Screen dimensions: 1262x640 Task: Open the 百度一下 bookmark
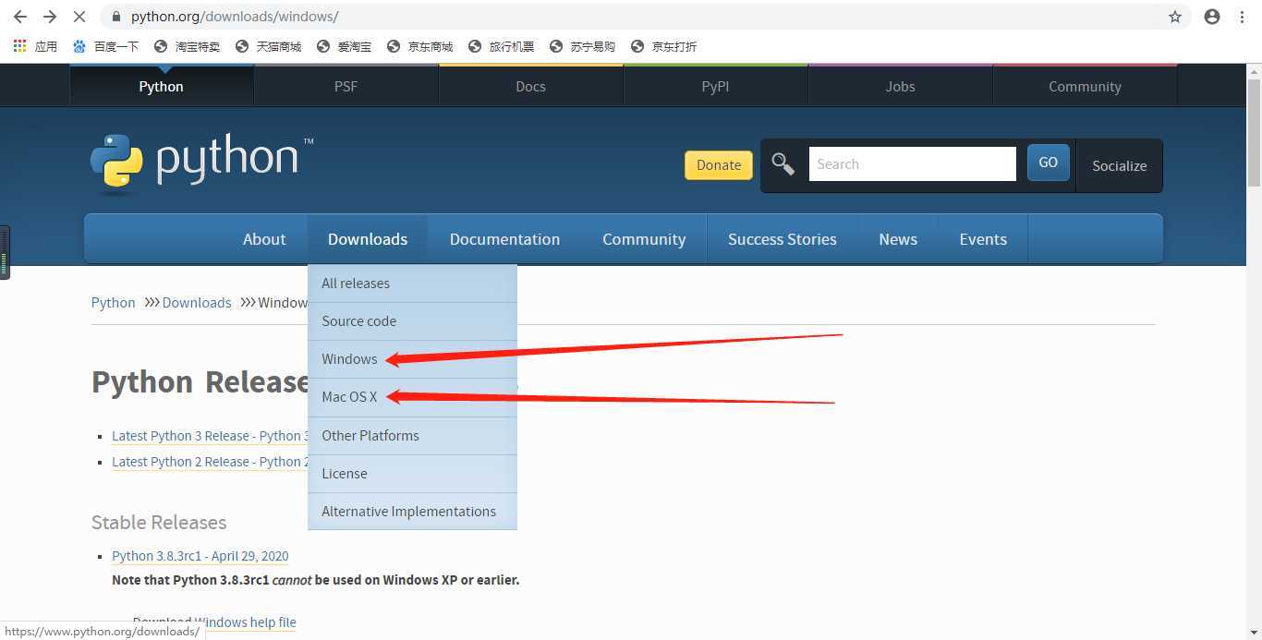(105, 46)
